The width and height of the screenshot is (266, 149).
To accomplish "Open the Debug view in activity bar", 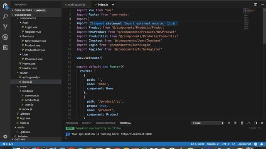I will click(x=5, y=37).
